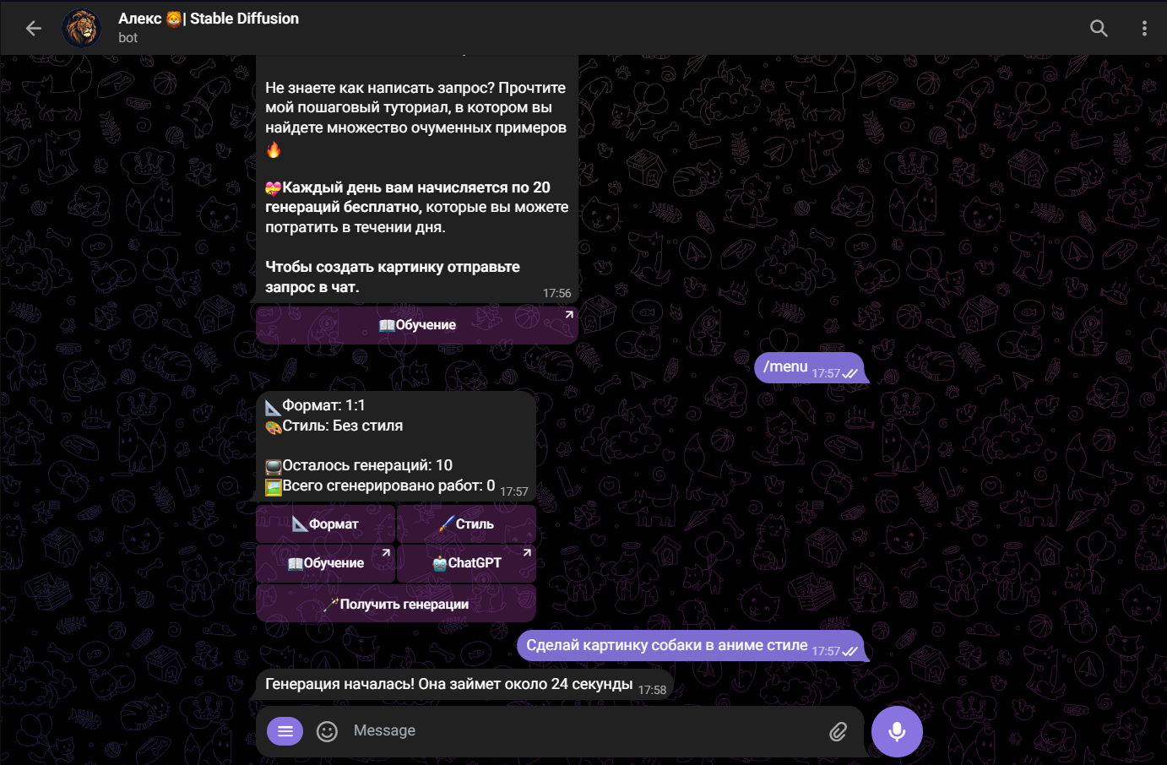The width and height of the screenshot is (1167, 765).
Task: Click the Обучение button under the tutorial message
Action: 417,325
